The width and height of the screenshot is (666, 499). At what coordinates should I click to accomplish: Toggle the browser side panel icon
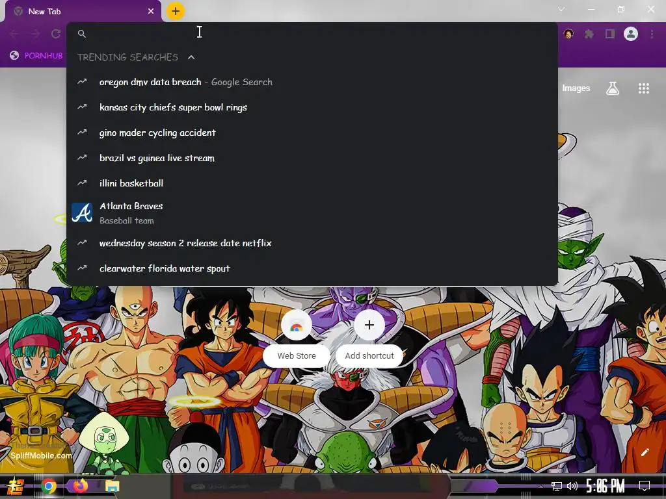tap(610, 34)
